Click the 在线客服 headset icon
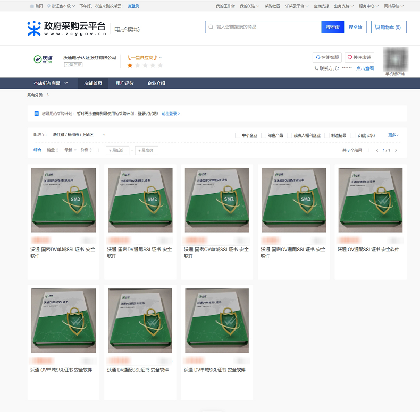 pyautogui.click(x=318, y=57)
